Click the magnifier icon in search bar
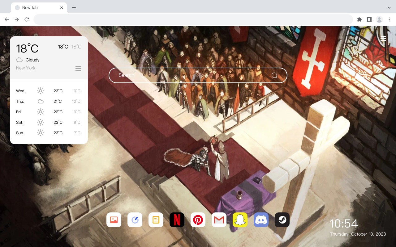This screenshot has height=247, width=396. pyautogui.click(x=274, y=75)
